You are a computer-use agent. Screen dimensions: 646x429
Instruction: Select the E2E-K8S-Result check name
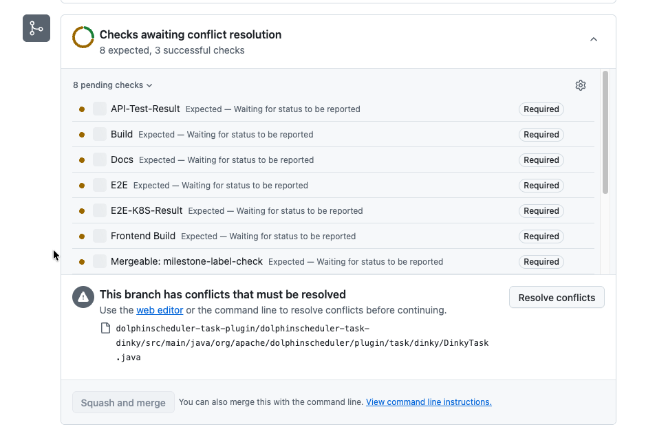click(147, 210)
